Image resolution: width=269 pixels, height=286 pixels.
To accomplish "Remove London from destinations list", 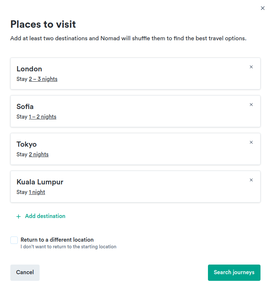I will pyautogui.click(x=251, y=67).
